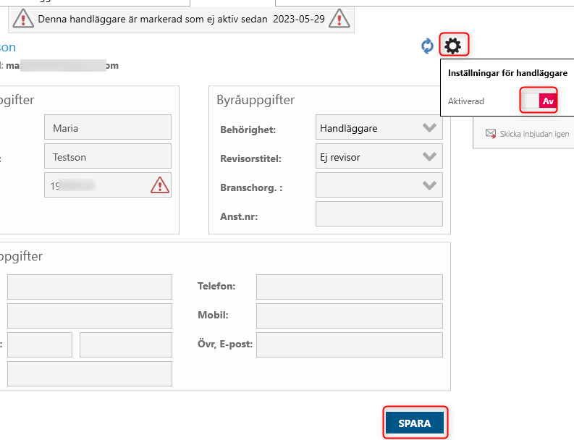Click the Övr, E-post input field
574x440 pixels.
(x=349, y=344)
